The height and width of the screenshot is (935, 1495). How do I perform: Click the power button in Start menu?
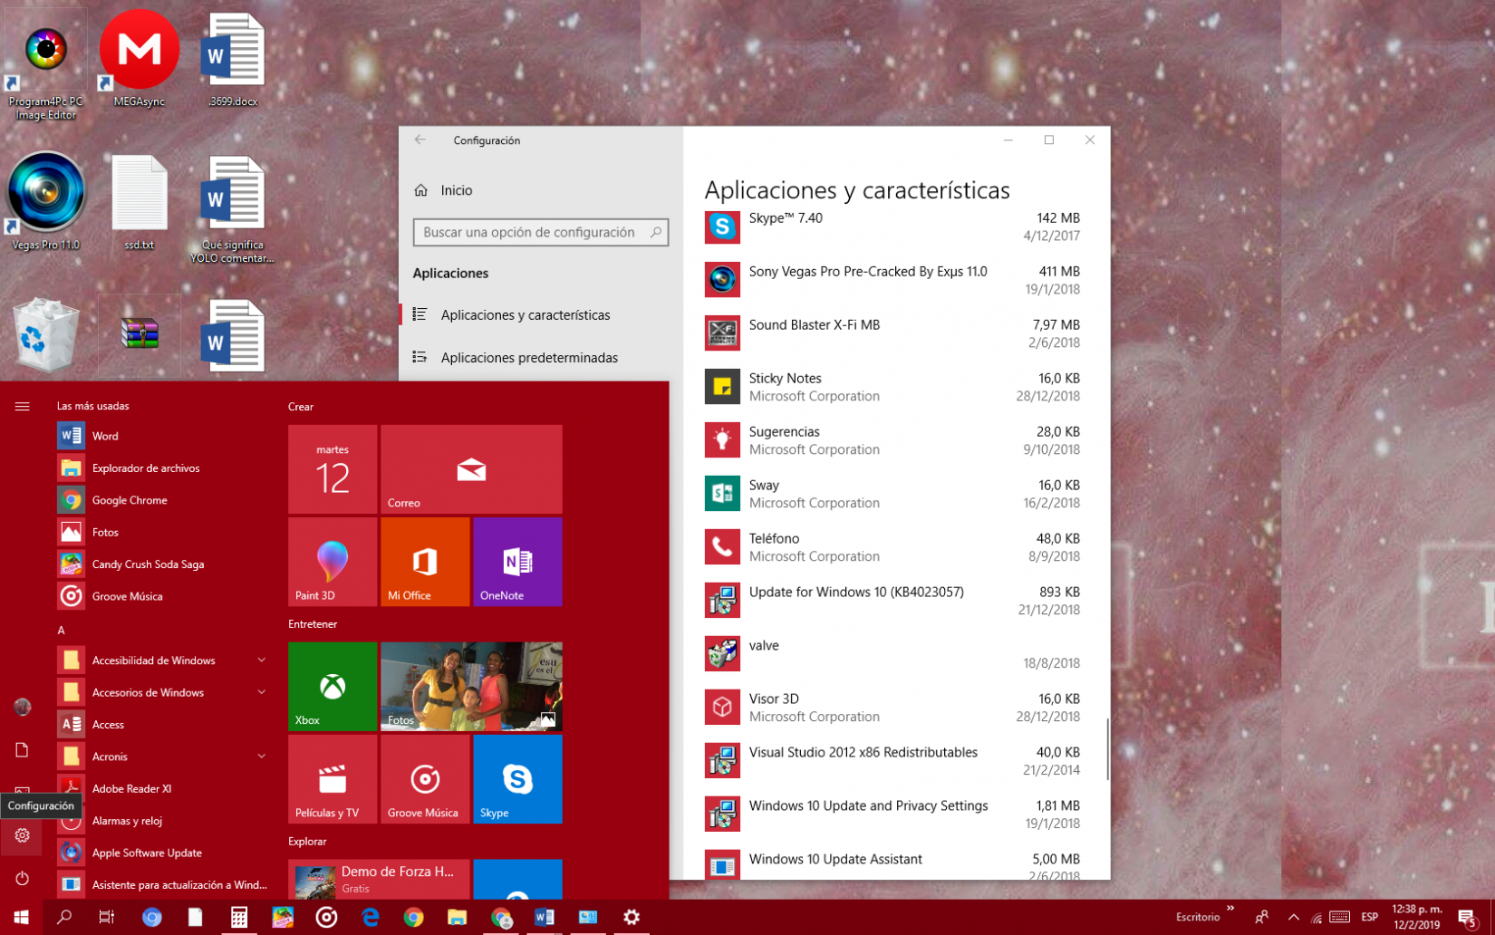click(22, 878)
